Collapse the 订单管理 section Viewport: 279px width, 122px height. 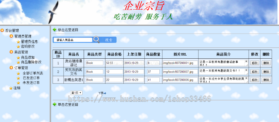21,68
